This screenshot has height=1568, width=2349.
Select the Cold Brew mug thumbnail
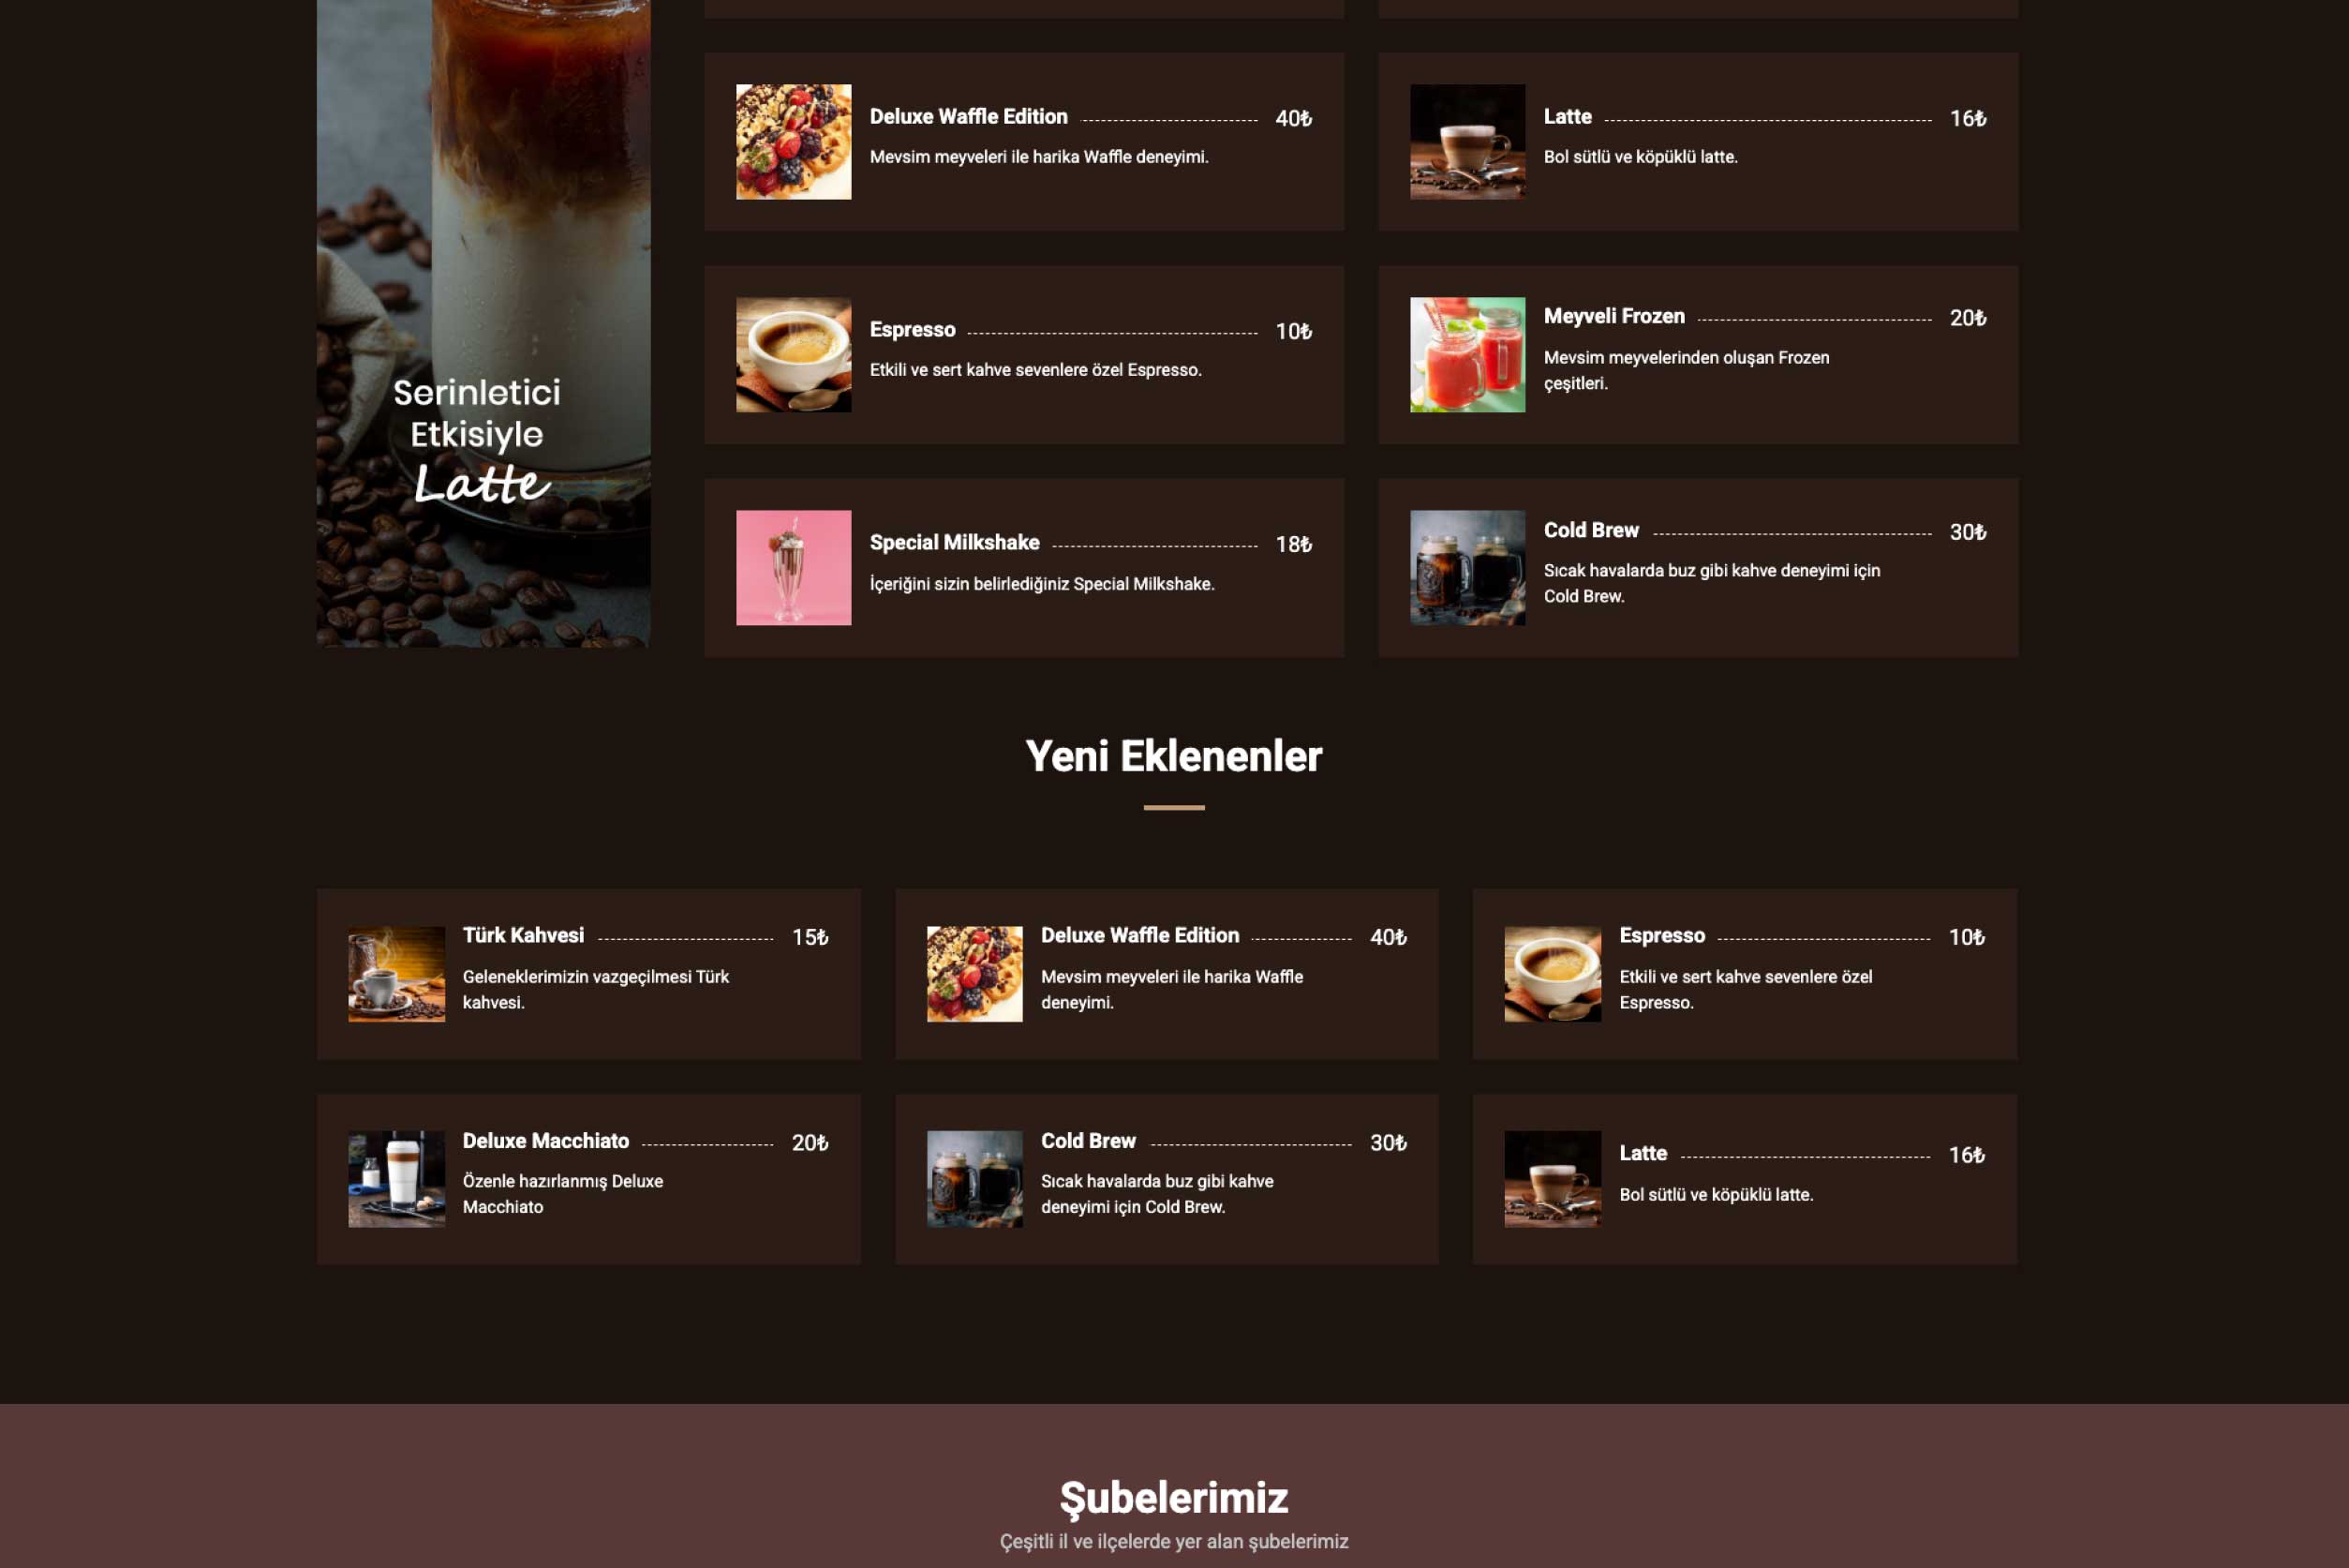point(1466,567)
